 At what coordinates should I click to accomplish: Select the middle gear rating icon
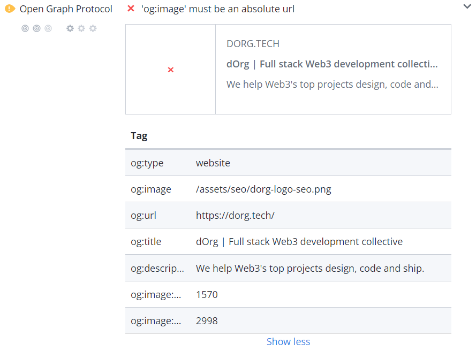(x=81, y=28)
